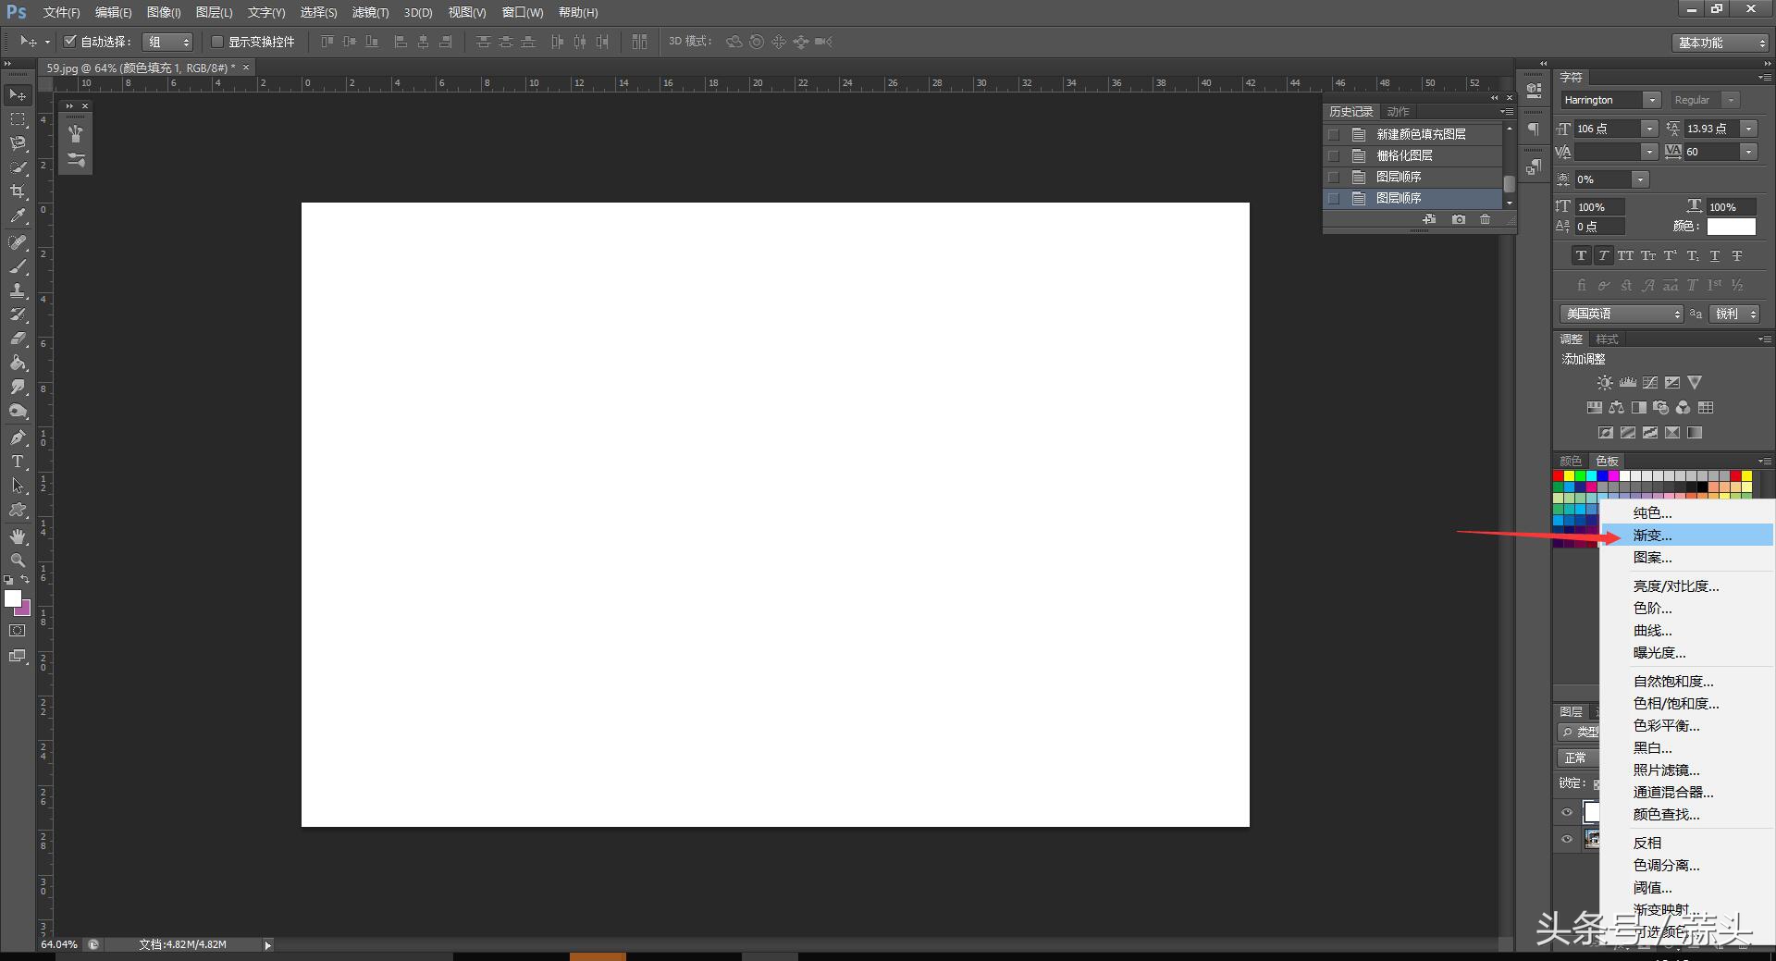
Task: Select the Clone Stamp tool
Action: click(17, 290)
